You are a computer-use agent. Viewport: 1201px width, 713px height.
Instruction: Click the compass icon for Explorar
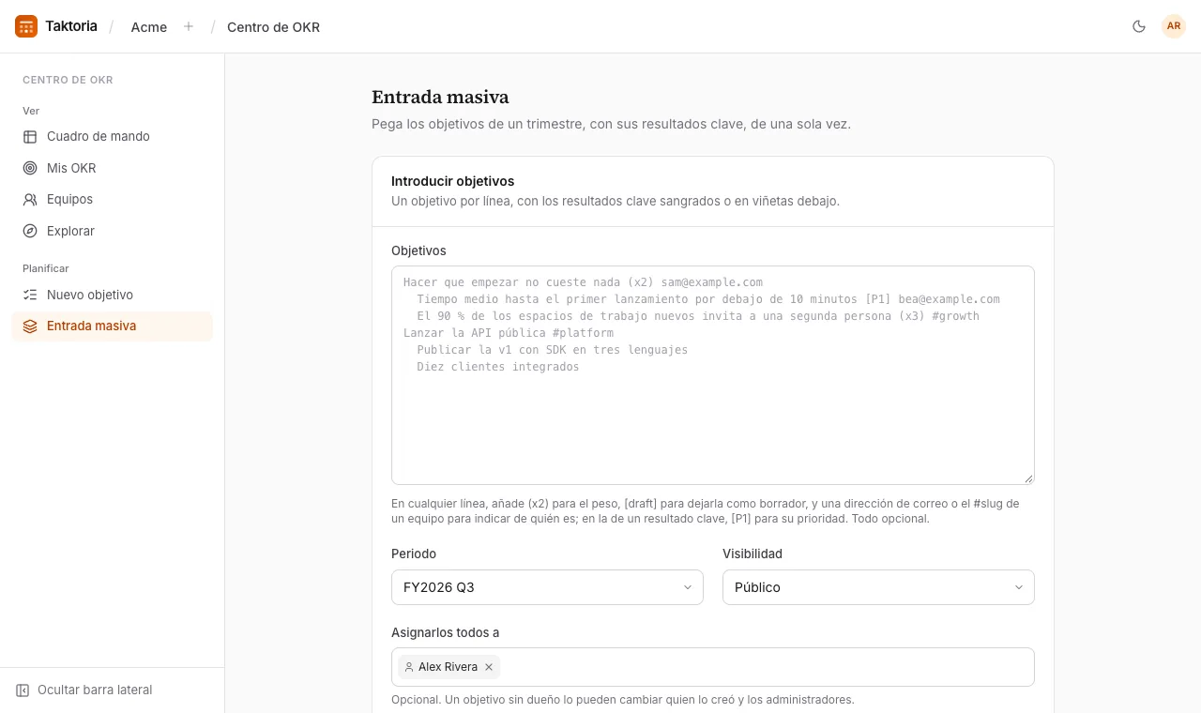(x=30, y=231)
